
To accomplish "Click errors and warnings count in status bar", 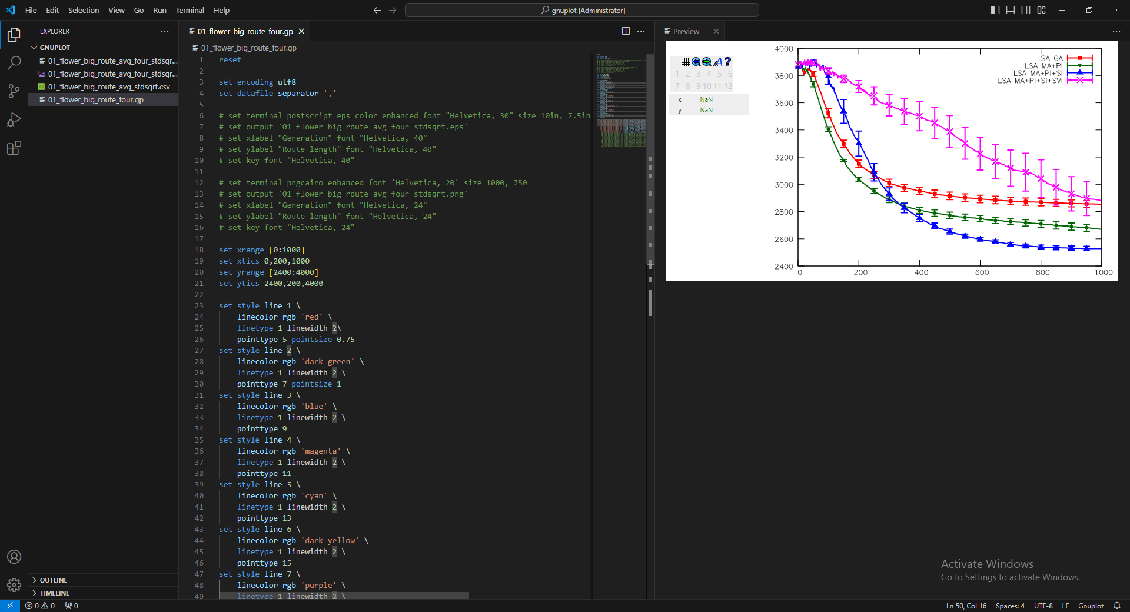I will (40, 606).
